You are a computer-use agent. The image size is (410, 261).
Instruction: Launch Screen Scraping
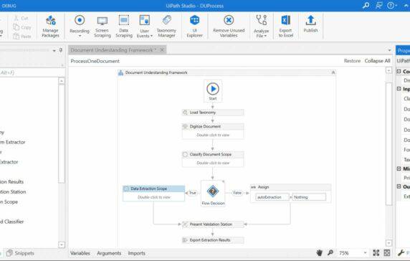tap(102, 26)
